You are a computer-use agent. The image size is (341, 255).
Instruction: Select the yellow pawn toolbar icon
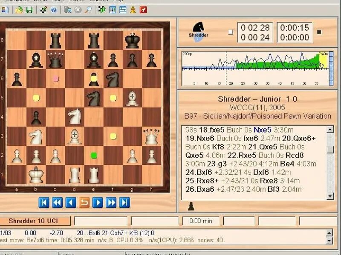pyautogui.click(x=133, y=9)
